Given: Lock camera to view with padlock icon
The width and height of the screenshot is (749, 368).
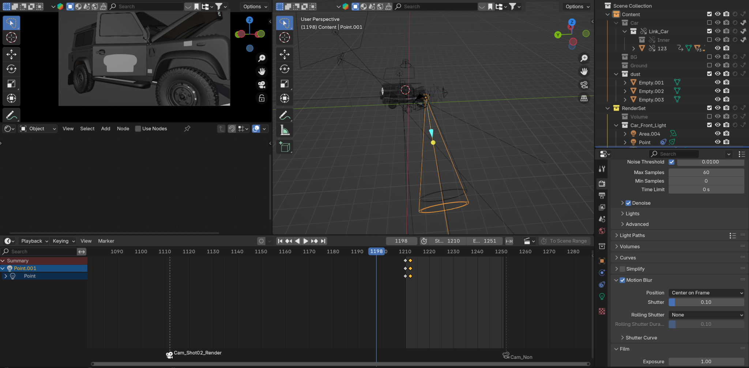Looking at the screenshot, I should pos(262,98).
